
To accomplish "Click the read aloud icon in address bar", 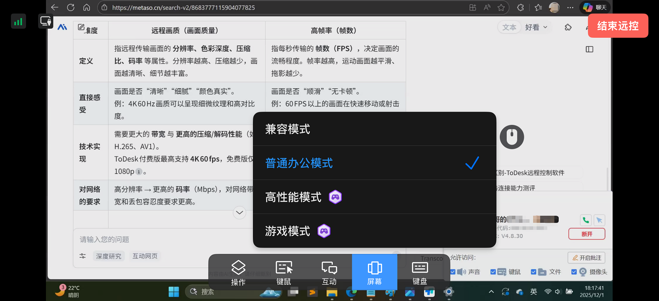I will click(487, 7).
